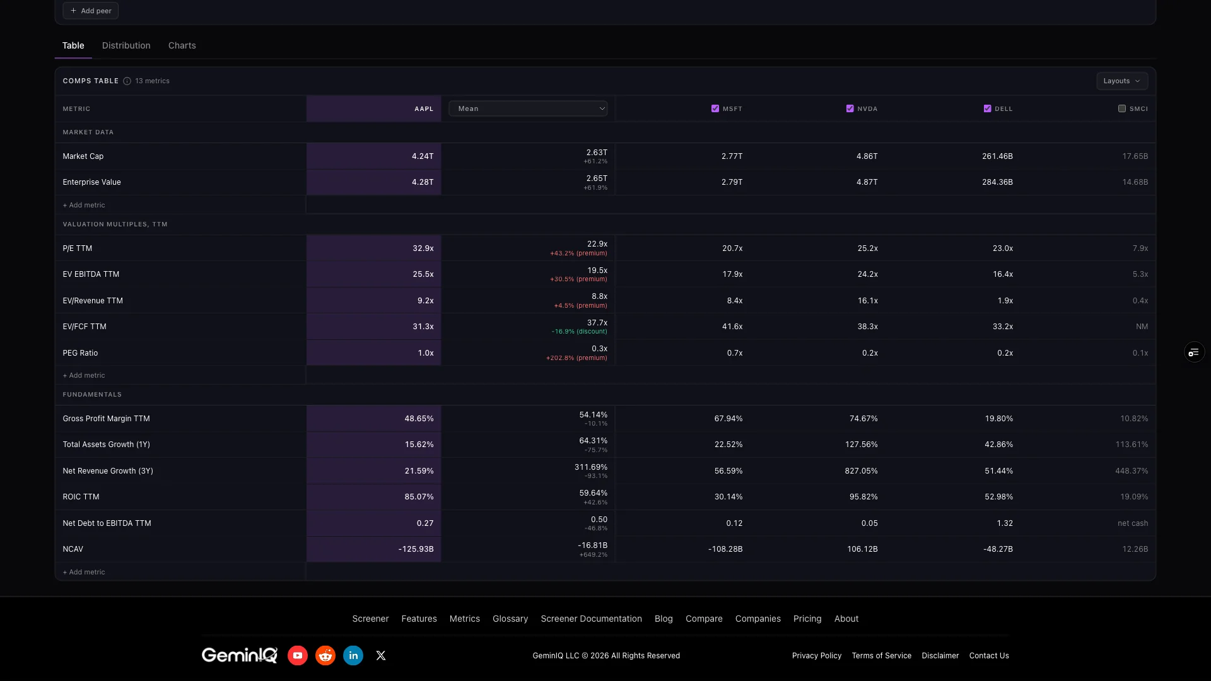The height and width of the screenshot is (681, 1211).
Task: Open the Companies footer link
Action: tap(758, 619)
